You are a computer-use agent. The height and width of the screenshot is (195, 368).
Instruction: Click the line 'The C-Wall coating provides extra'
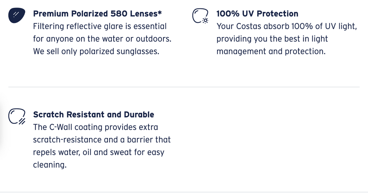96,127
